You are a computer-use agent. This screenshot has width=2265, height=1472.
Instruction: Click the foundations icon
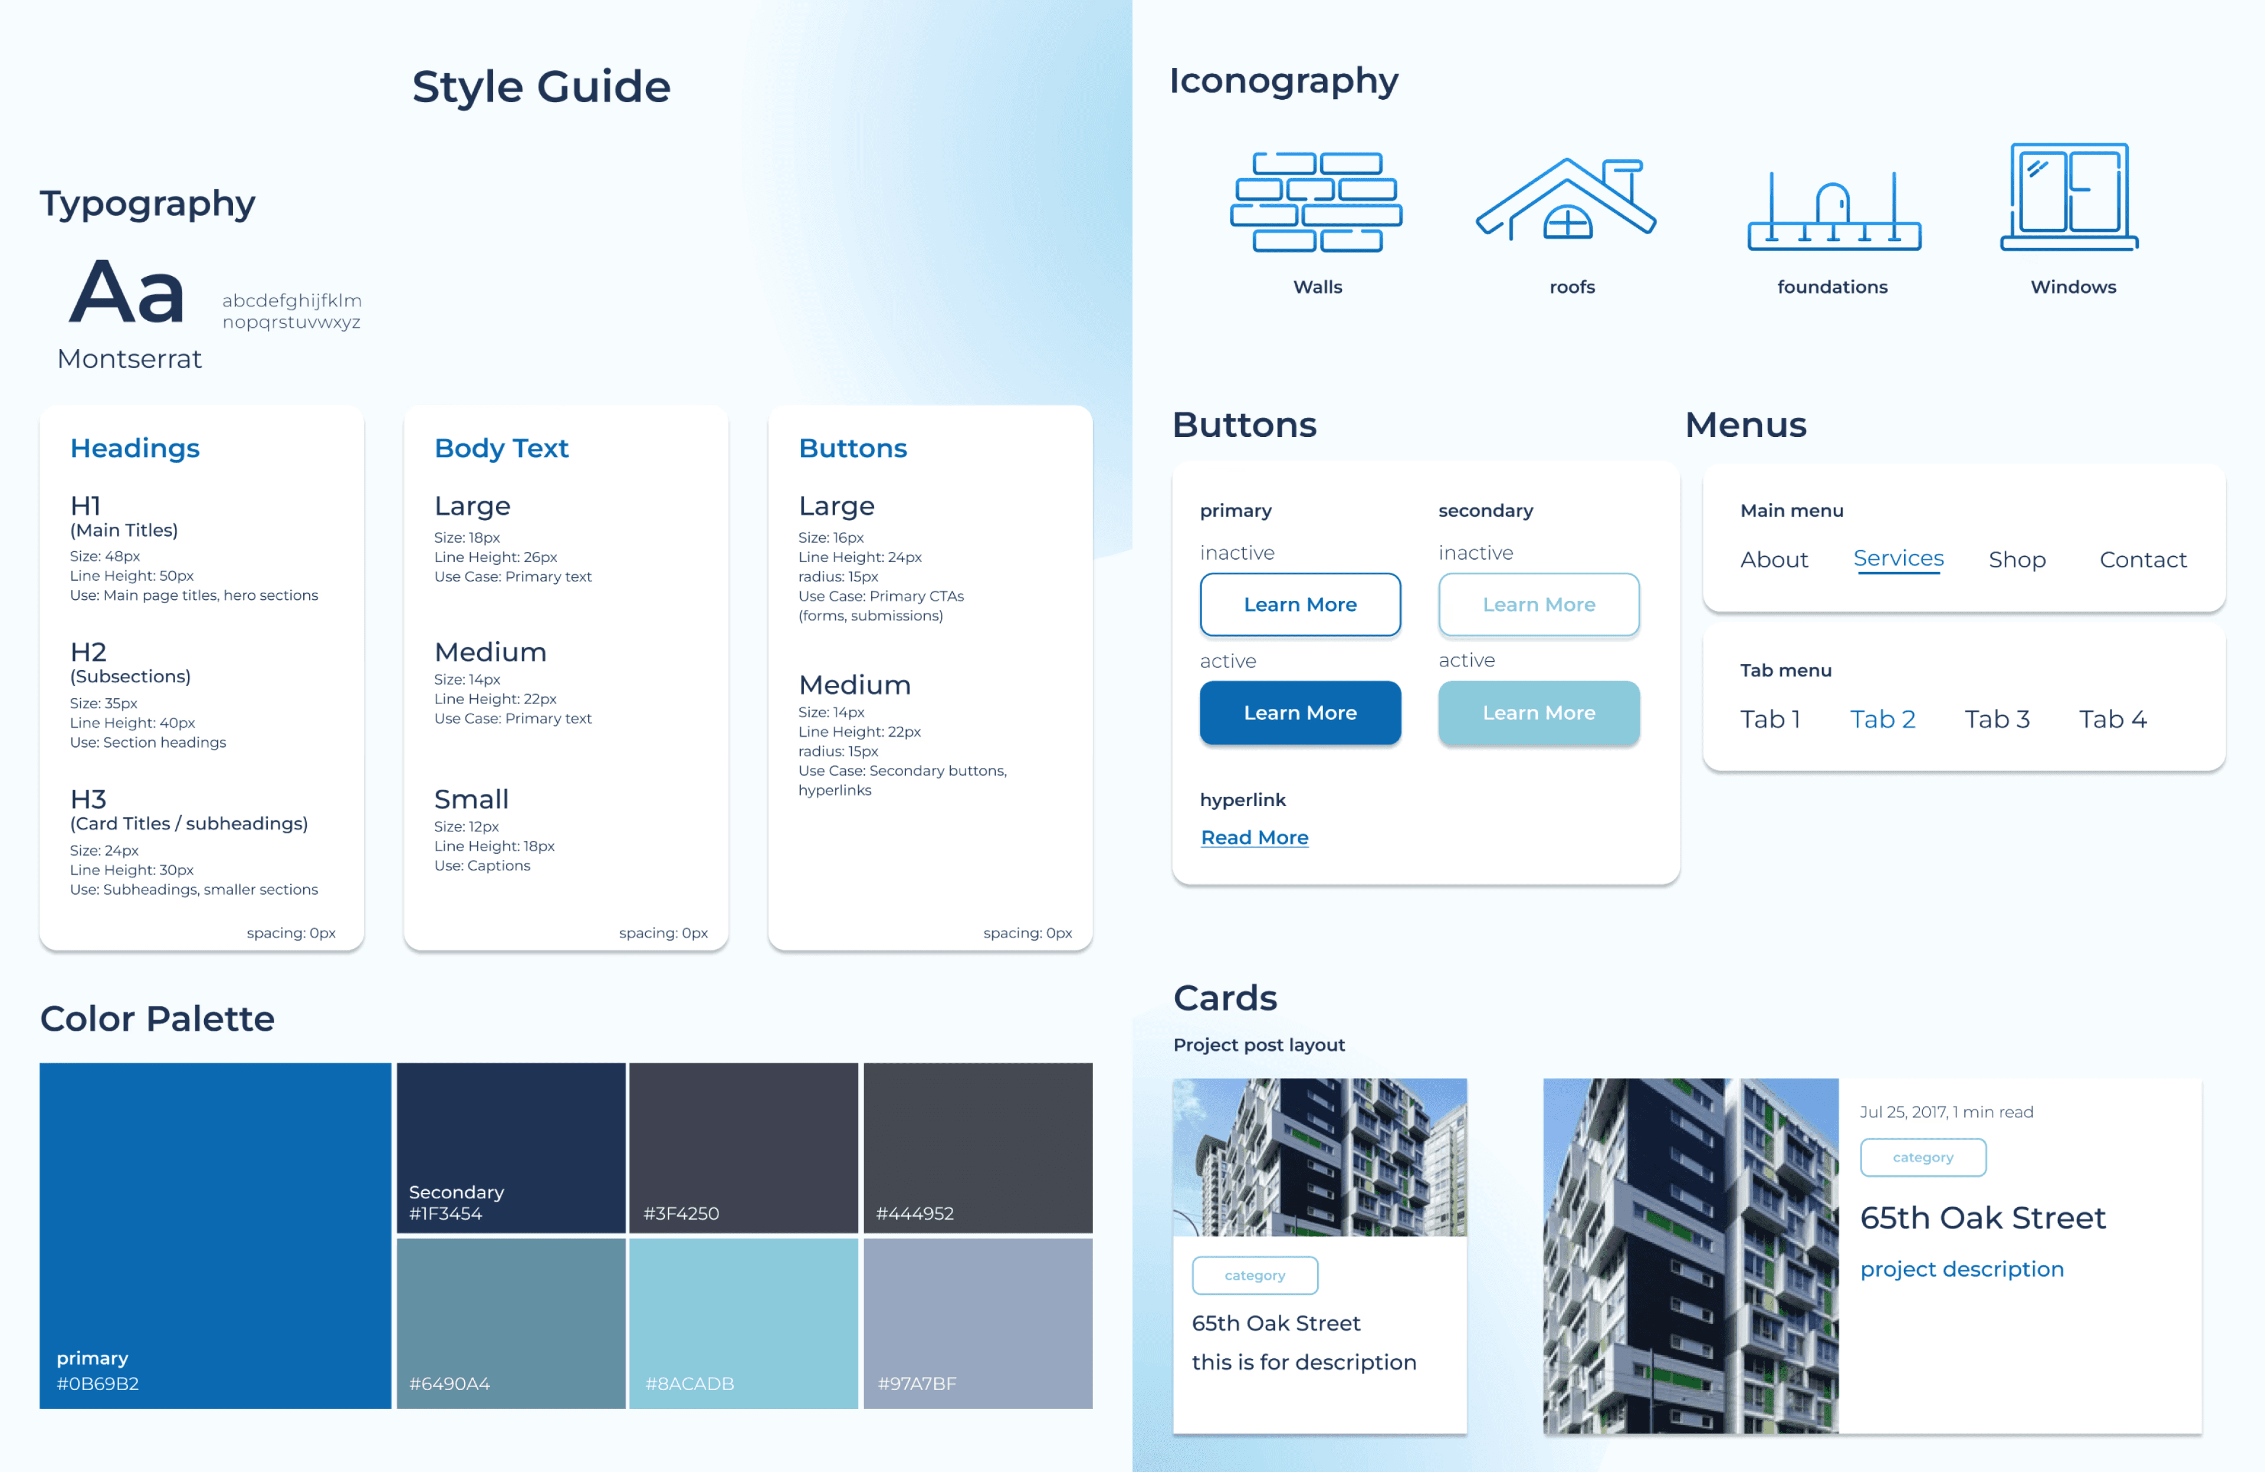1833,211
